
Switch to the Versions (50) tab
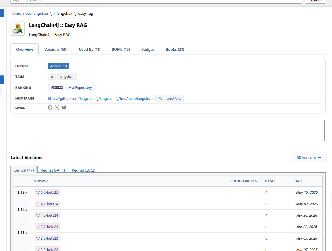(56, 49)
